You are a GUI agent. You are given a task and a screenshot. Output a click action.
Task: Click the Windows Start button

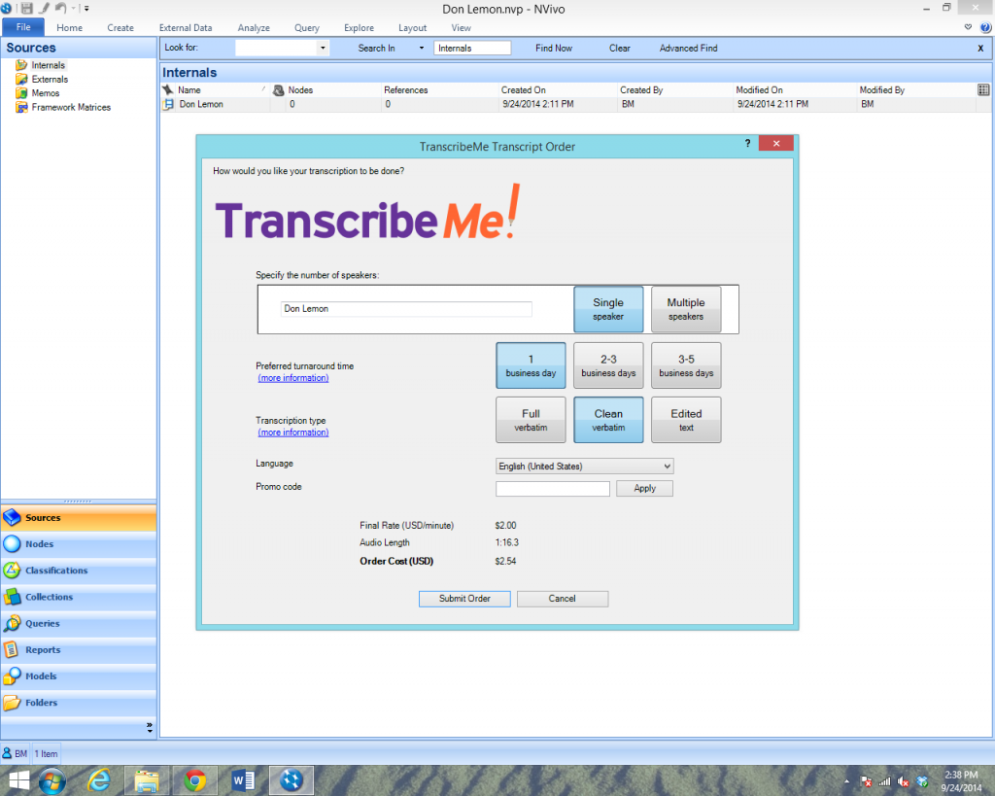point(19,780)
